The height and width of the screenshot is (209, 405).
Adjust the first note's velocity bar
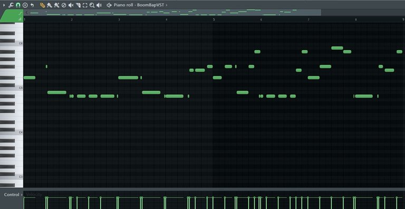pyautogui.click(x=24, y=203)
